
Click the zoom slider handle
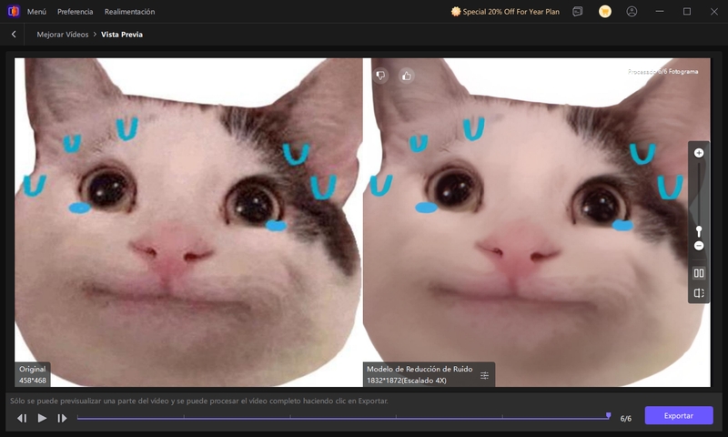point(699,231)
